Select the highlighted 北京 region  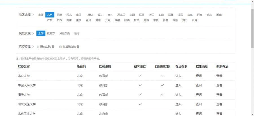click(50, 15)
